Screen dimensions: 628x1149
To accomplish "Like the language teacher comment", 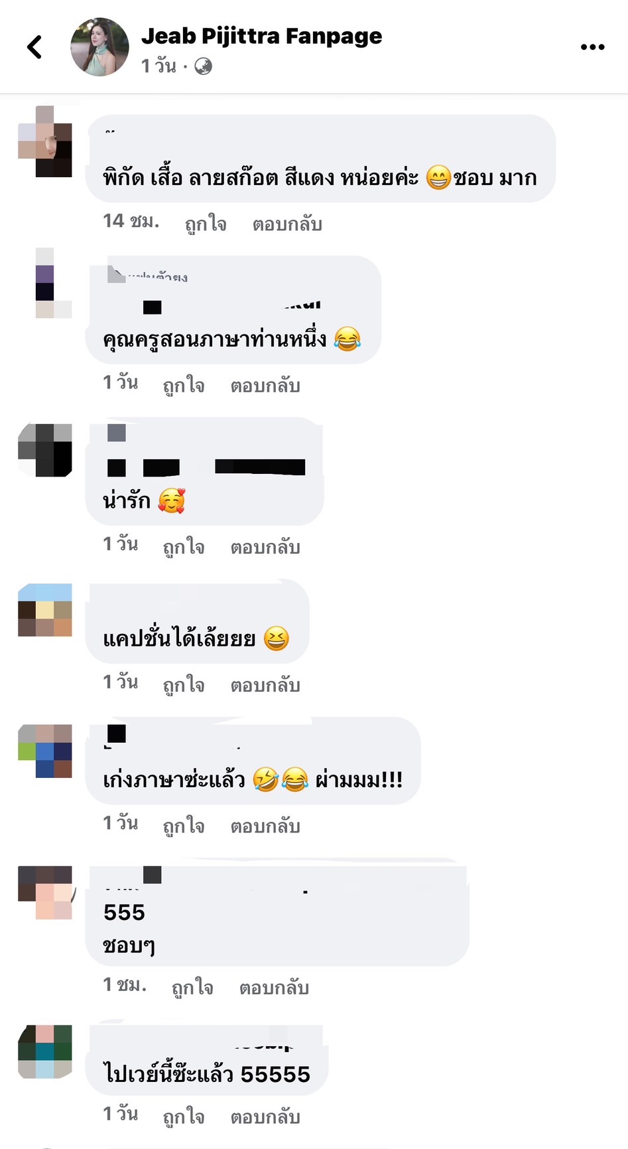I will tap(184, 385).
